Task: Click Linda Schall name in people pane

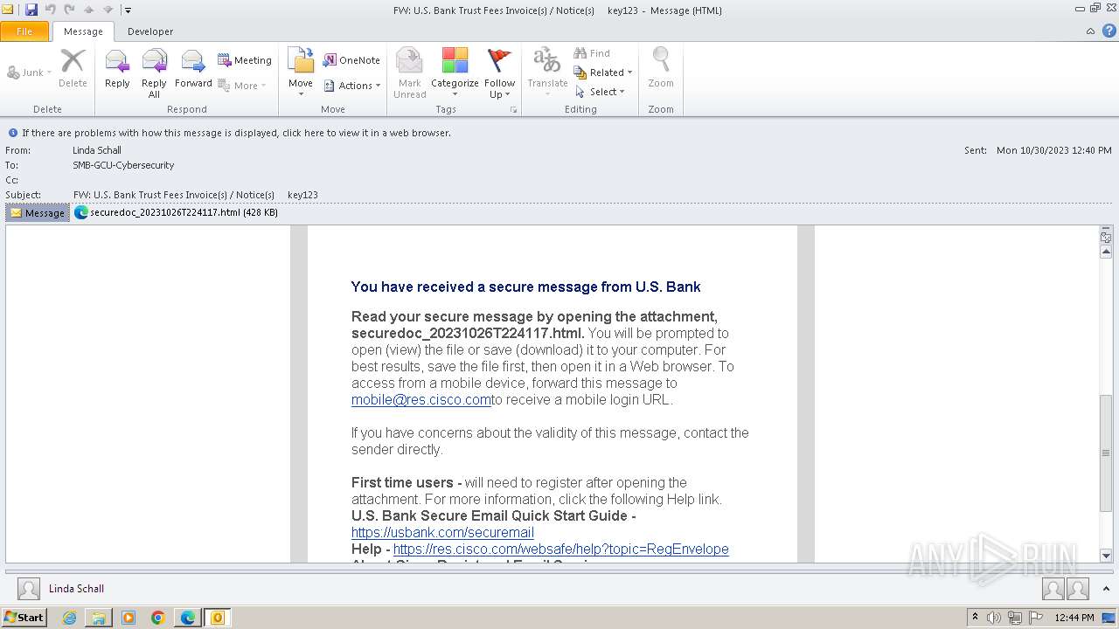Action: tap(76, 589)
